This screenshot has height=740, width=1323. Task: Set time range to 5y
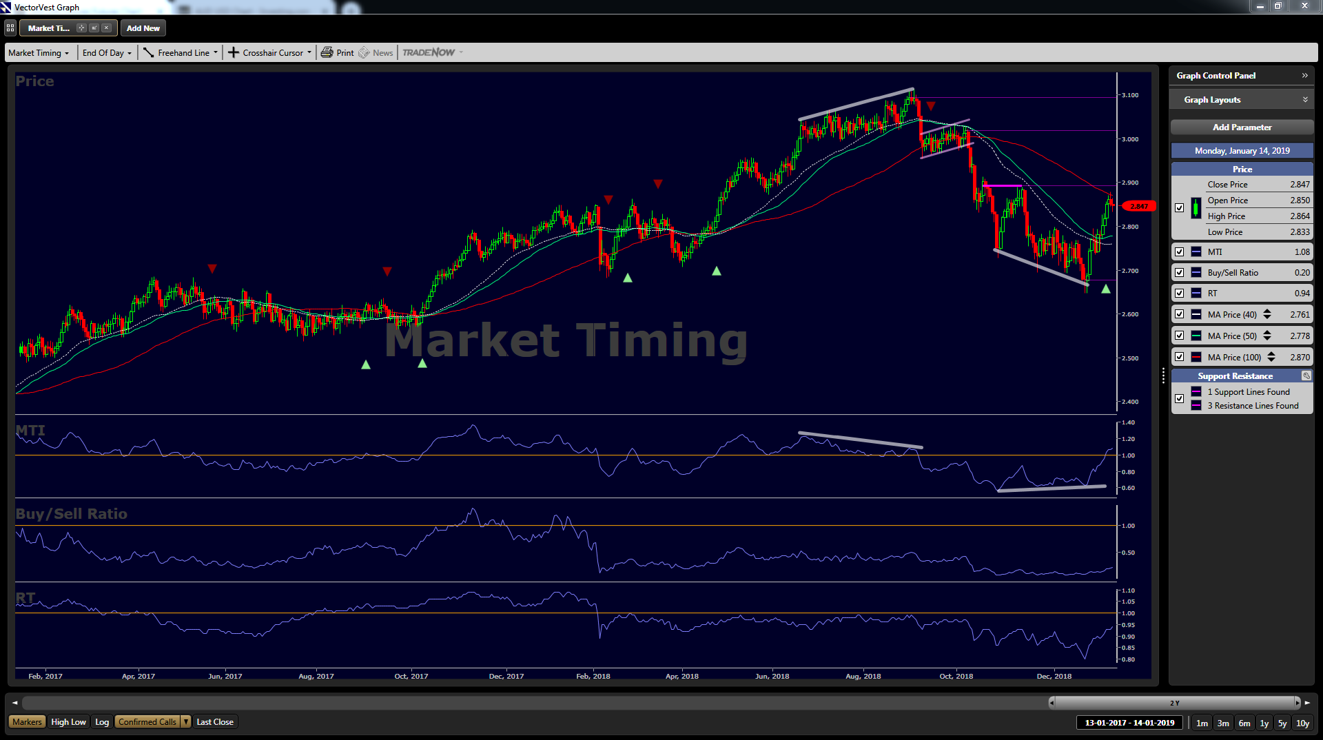point(1282,723)
